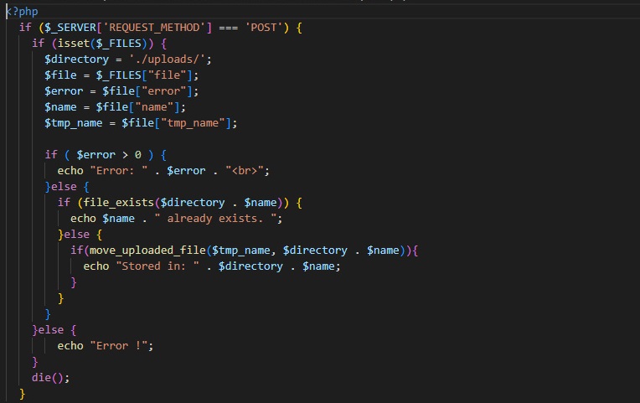640x403 pixels.
Task: Click $name in the 'already exists' echo line
Action: (118, 219)
